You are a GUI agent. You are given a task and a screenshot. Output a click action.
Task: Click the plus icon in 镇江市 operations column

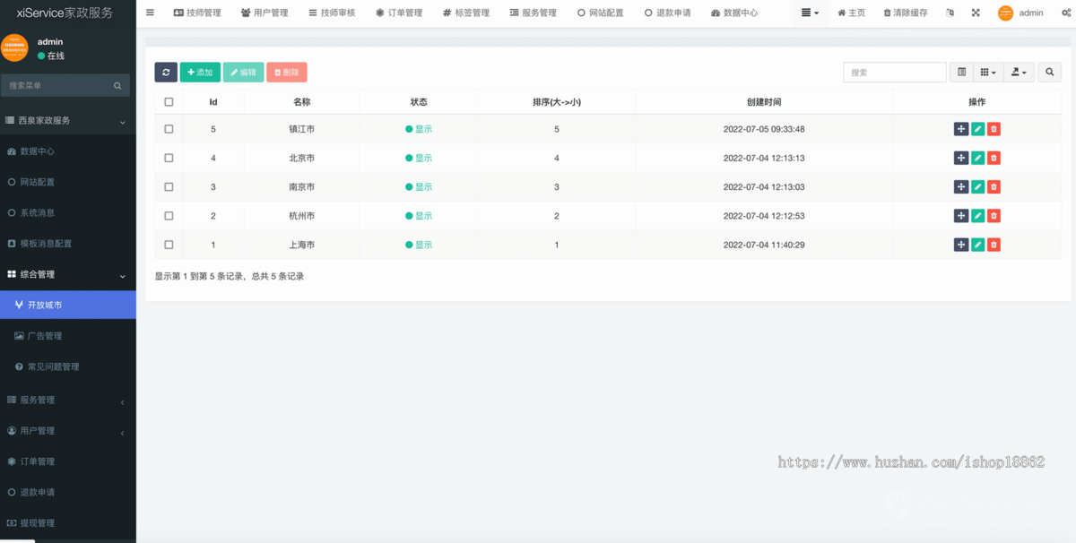click(960, 129)
